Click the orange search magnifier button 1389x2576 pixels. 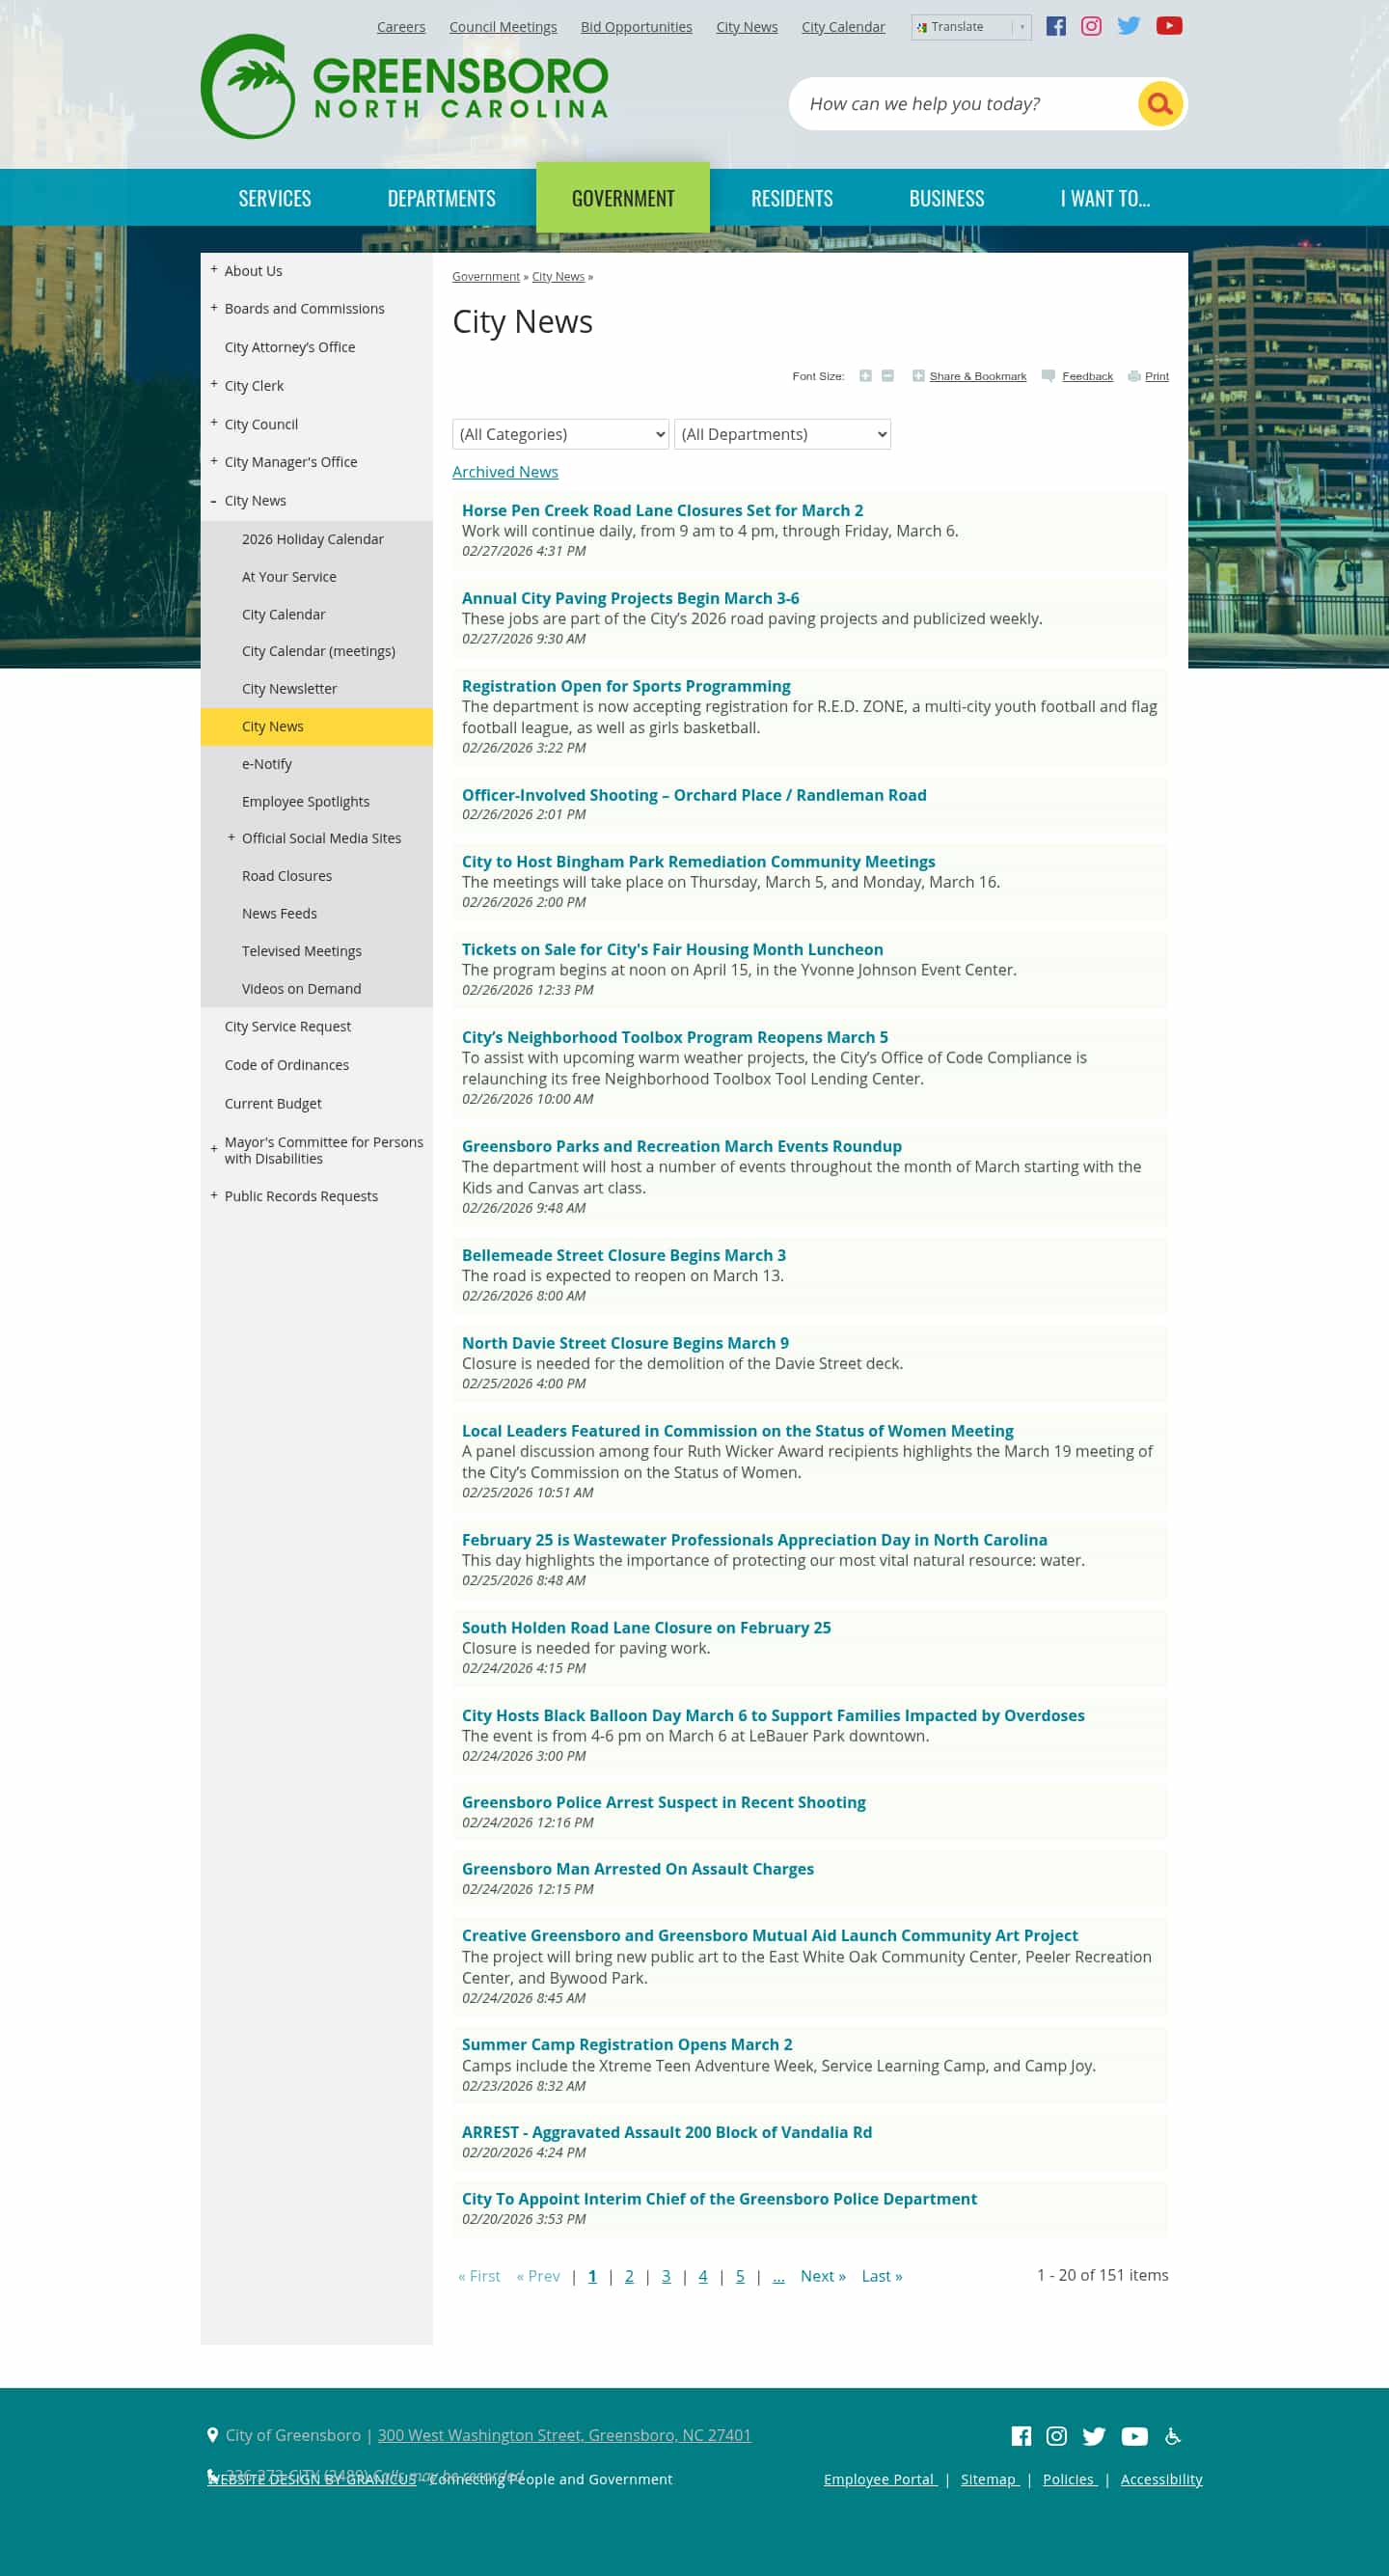click(x=1159, y=104)
